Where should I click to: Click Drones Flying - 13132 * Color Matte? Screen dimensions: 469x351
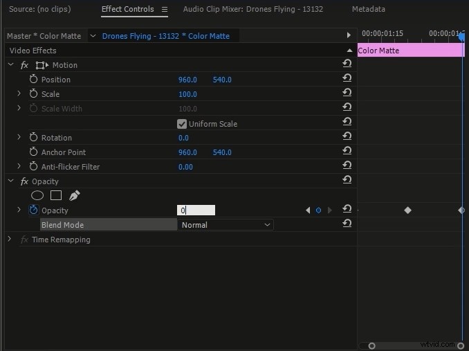point(166,36)
